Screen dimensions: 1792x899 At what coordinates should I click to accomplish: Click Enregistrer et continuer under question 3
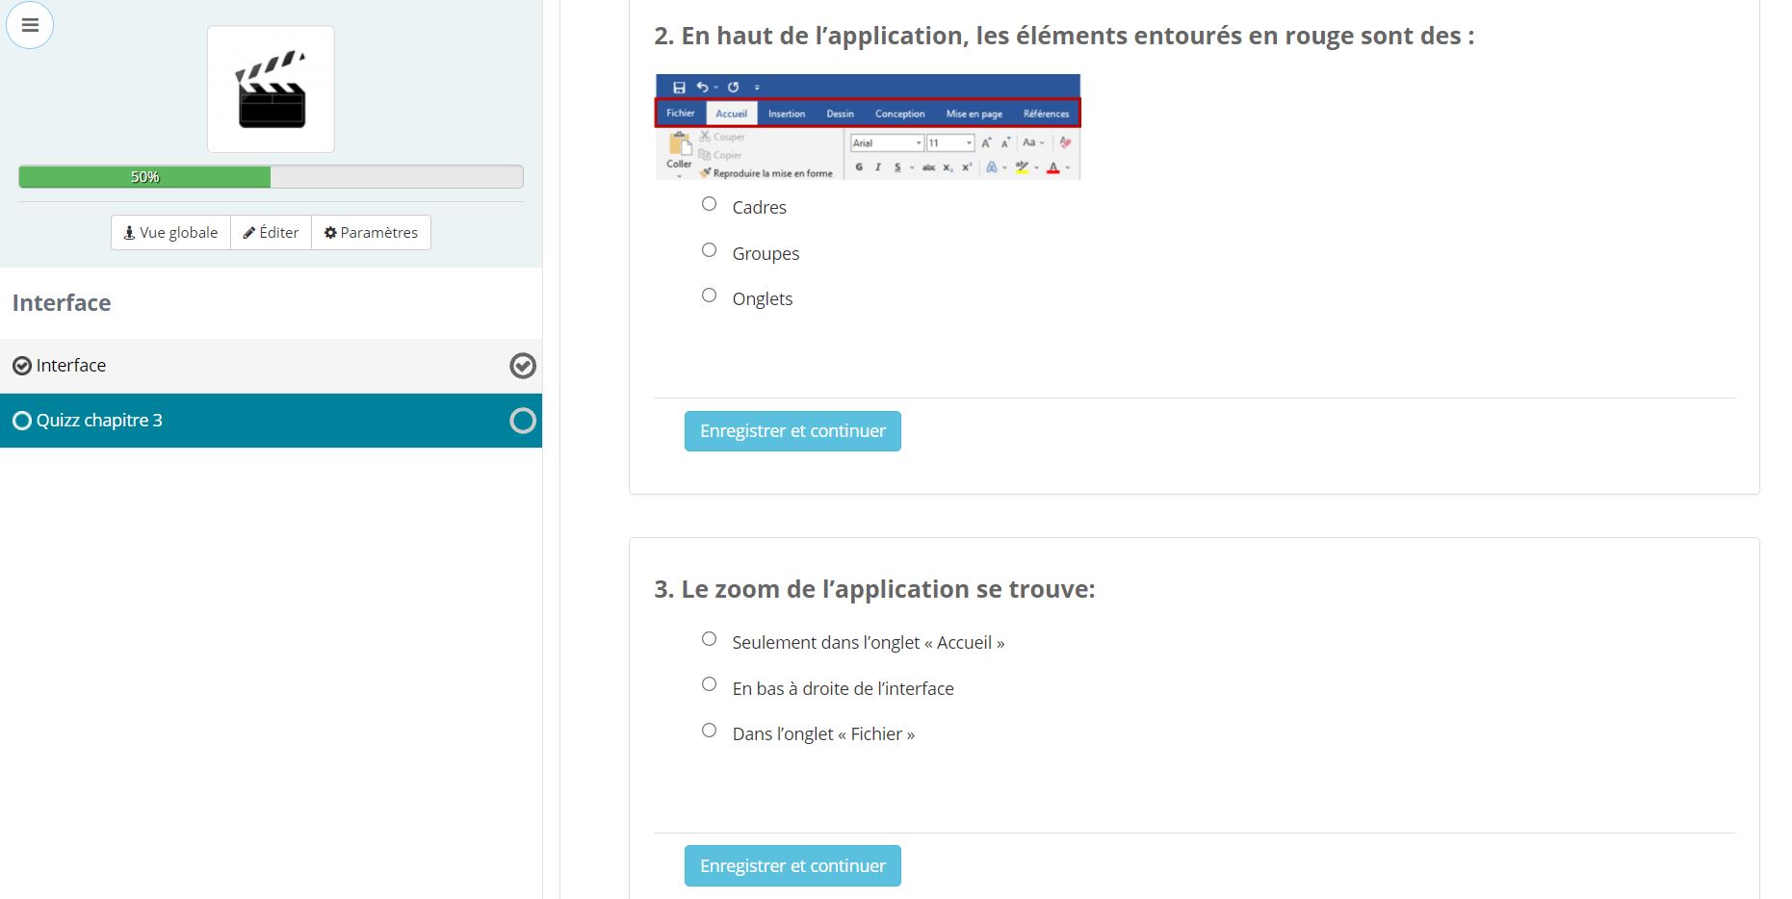[x=792, y=864]
